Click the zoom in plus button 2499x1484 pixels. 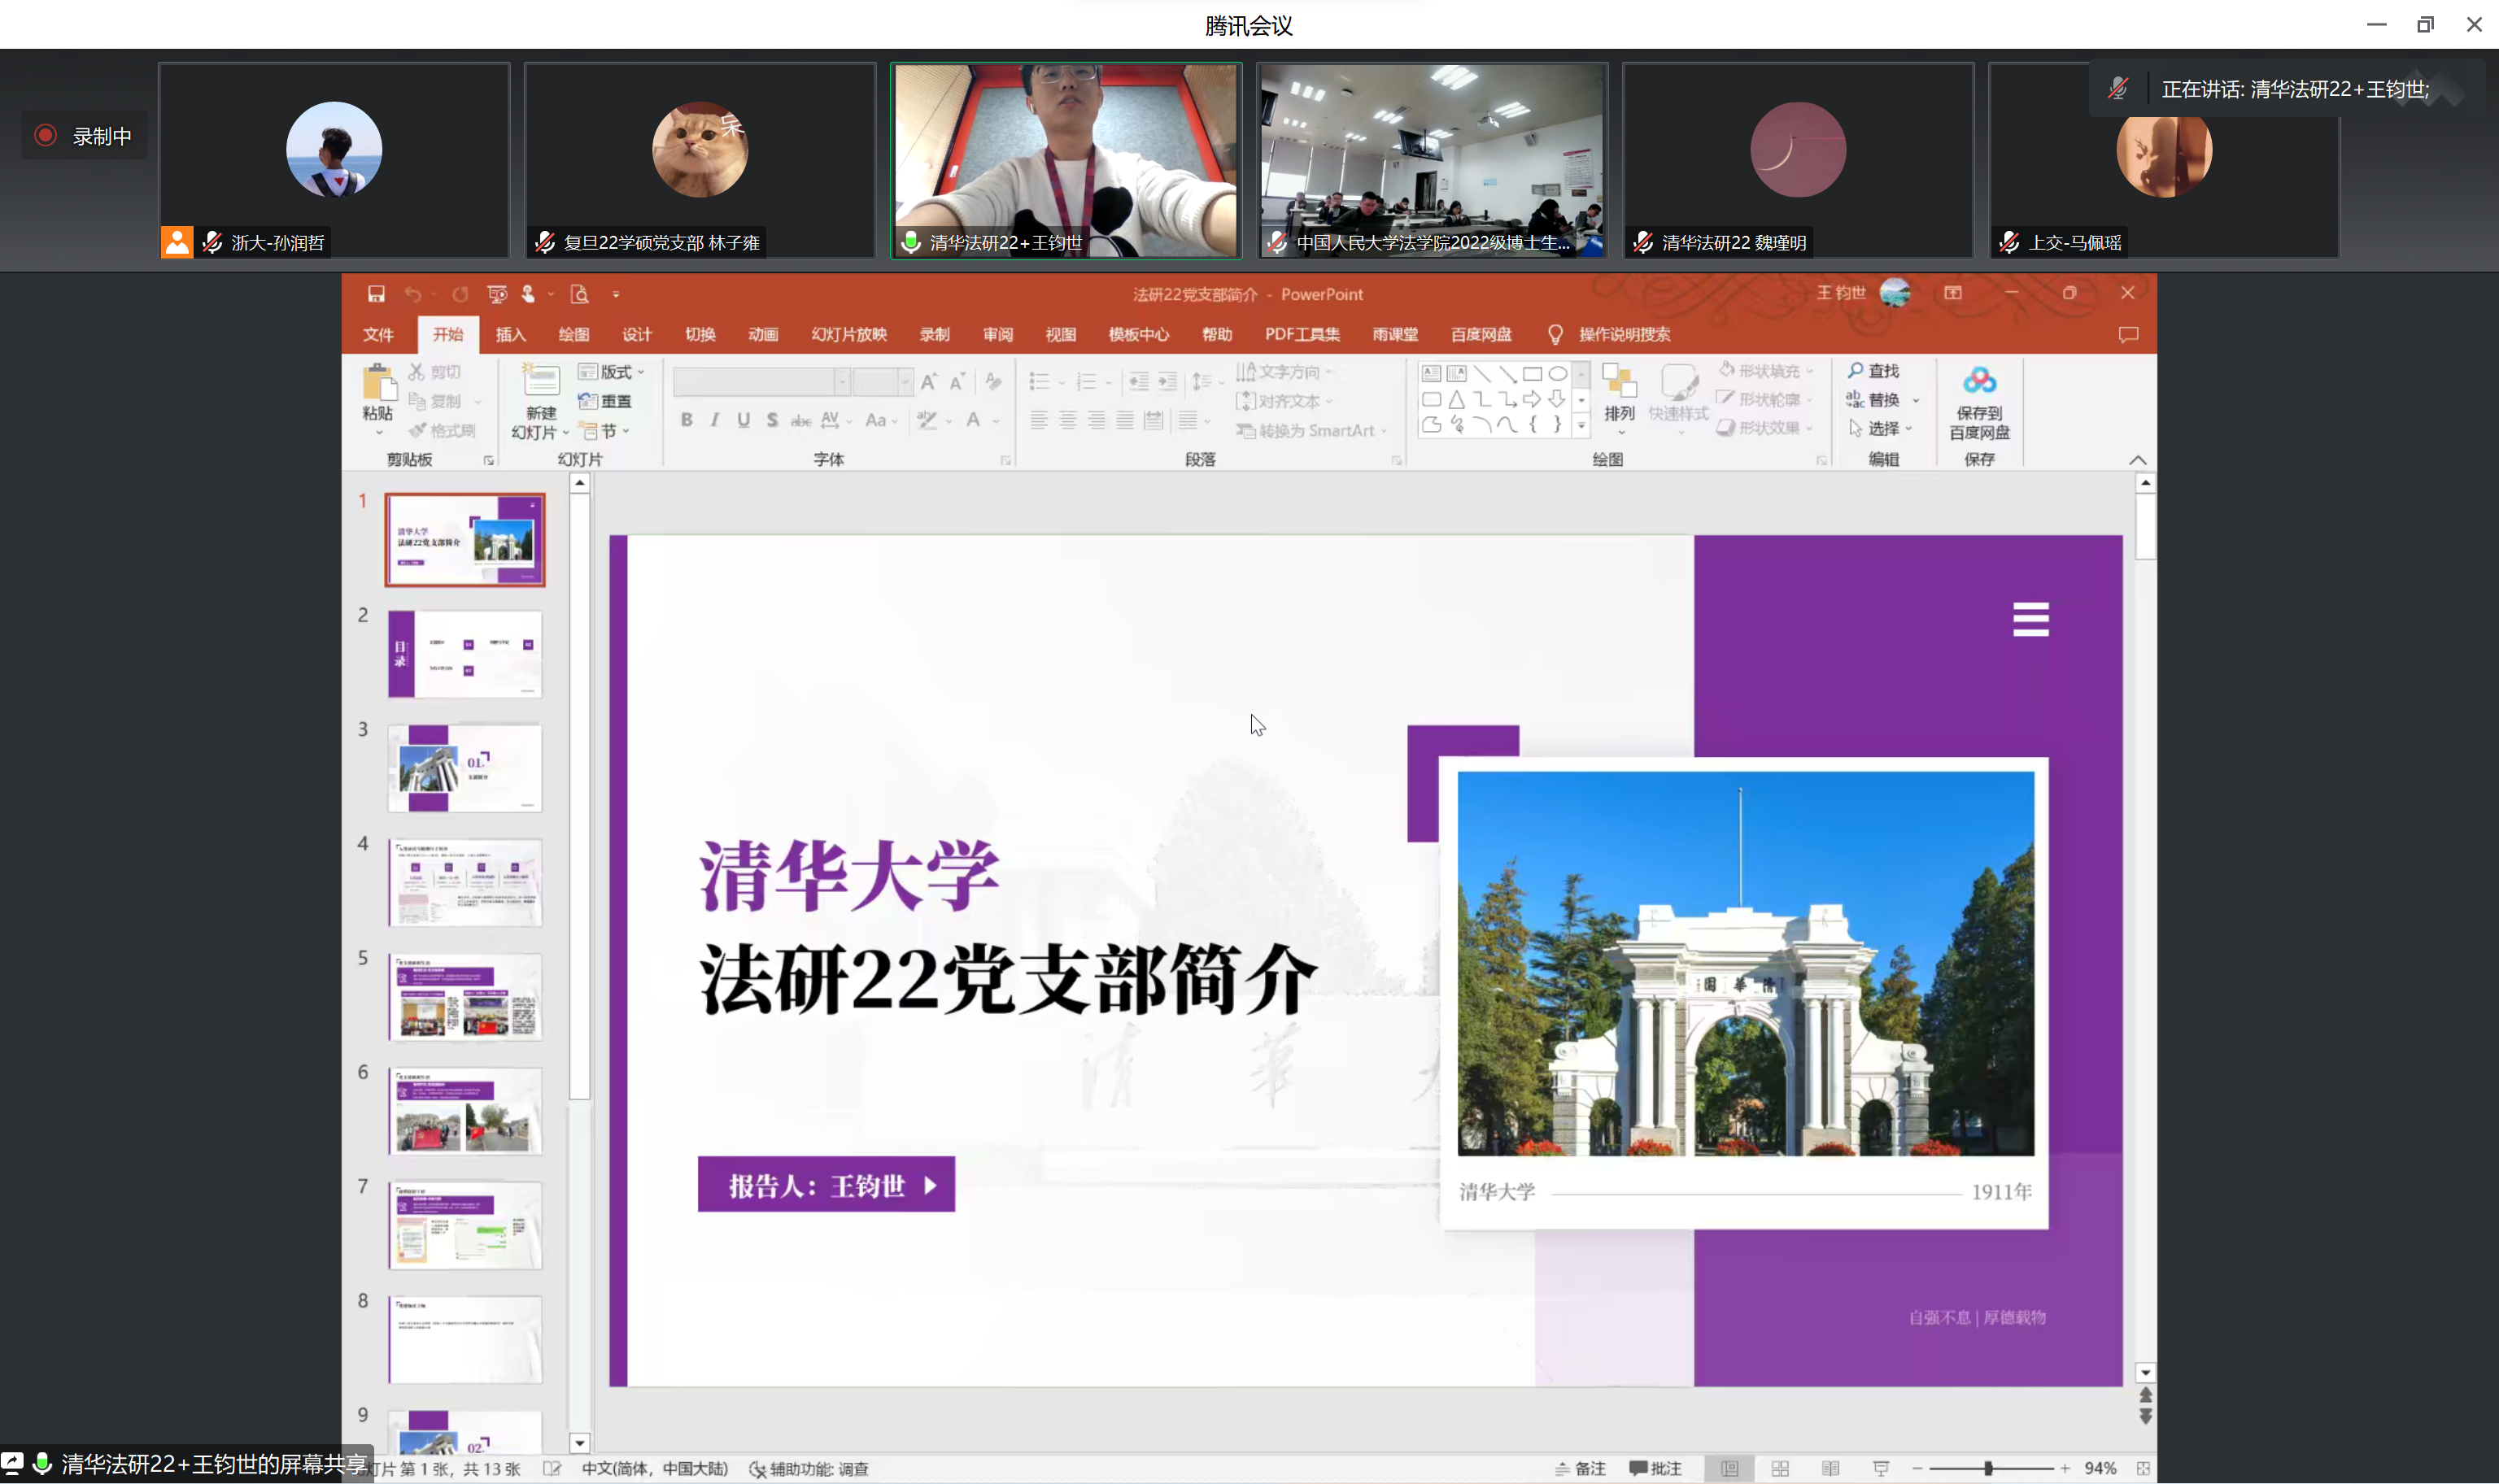point(2065,1469)
